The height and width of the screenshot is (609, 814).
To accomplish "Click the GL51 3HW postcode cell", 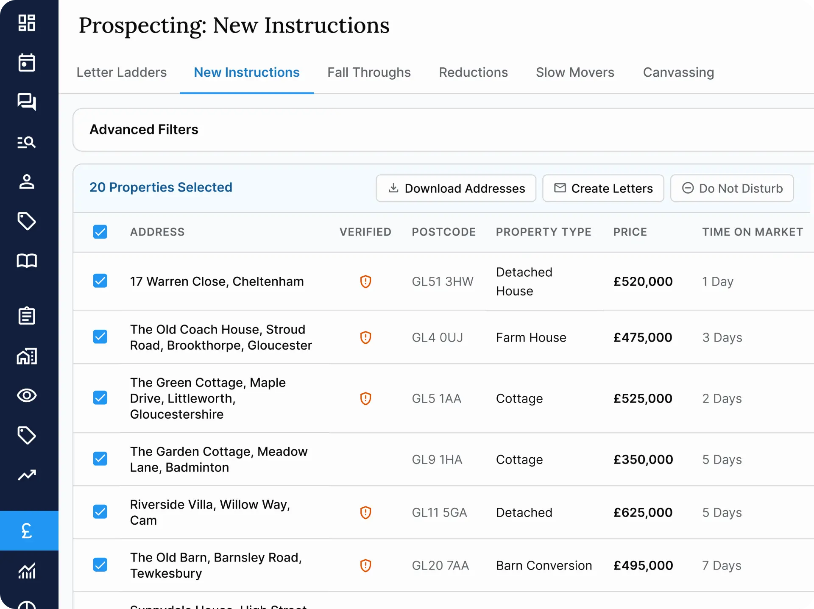I will coord(443,281).
